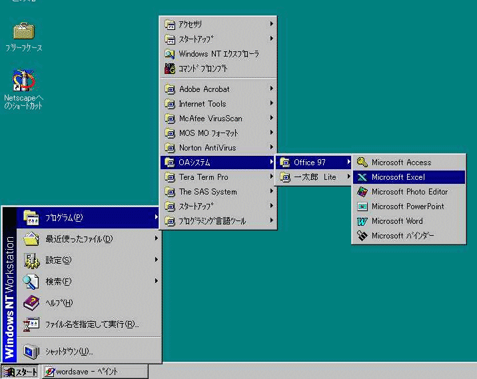Click the Microsoft PowerPoint icon
The height and width of the screenshot is (379, 477).
click(362, 206)
